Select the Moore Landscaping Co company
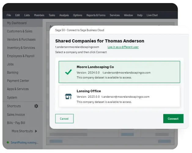 pos(119,72)
